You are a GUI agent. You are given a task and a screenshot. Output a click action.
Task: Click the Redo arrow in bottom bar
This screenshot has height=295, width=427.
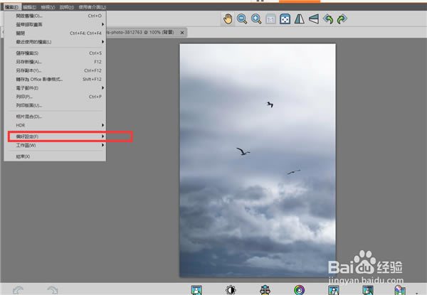(x=52, y=290)
